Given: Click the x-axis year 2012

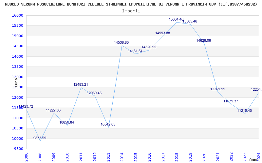Looking at the screenshot, I should (95, 157).
